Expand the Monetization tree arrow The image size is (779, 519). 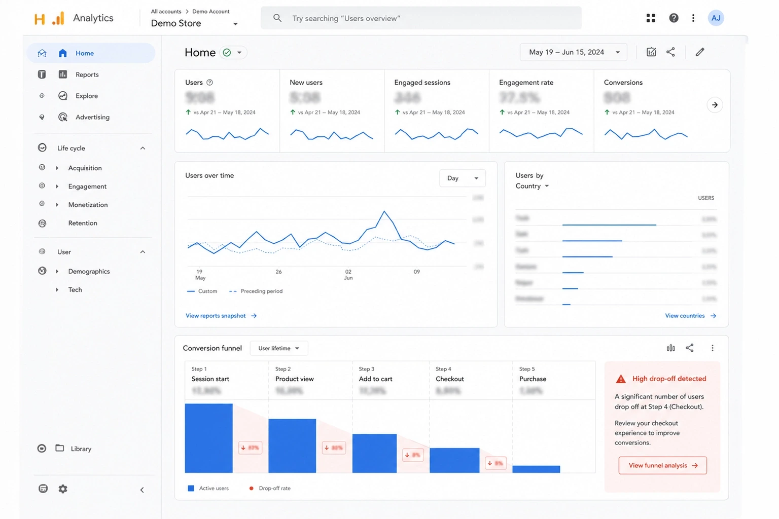point(57,205)
